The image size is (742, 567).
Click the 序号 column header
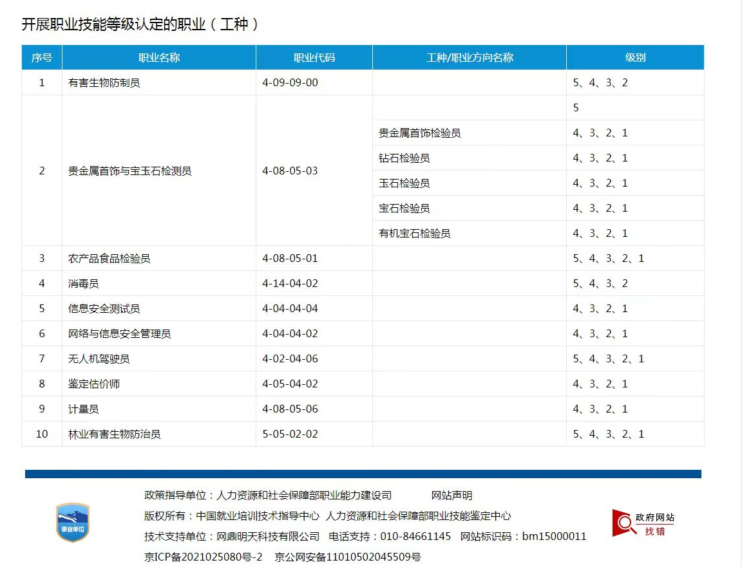click(42, 58)
